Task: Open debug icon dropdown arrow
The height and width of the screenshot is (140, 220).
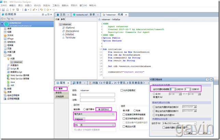Action: [x=28, y=10]
